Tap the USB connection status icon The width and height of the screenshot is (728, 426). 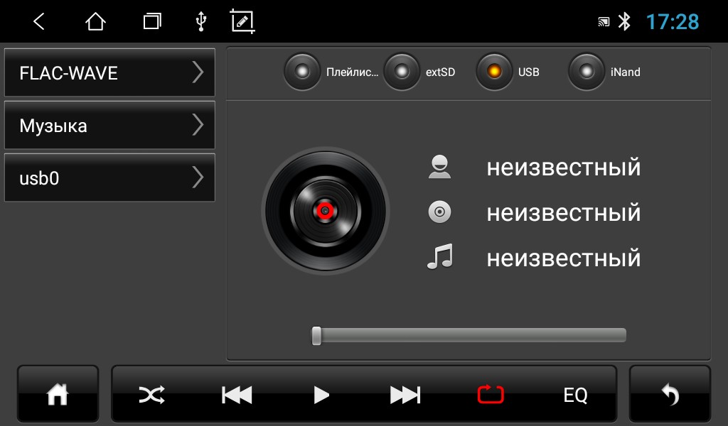click(x=200, y=21)
